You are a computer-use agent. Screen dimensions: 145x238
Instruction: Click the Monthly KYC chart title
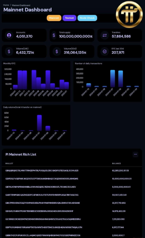click(x=9, y=63)
